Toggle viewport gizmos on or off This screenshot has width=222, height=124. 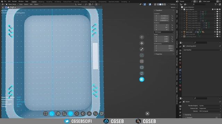click(x=145, y=4)
